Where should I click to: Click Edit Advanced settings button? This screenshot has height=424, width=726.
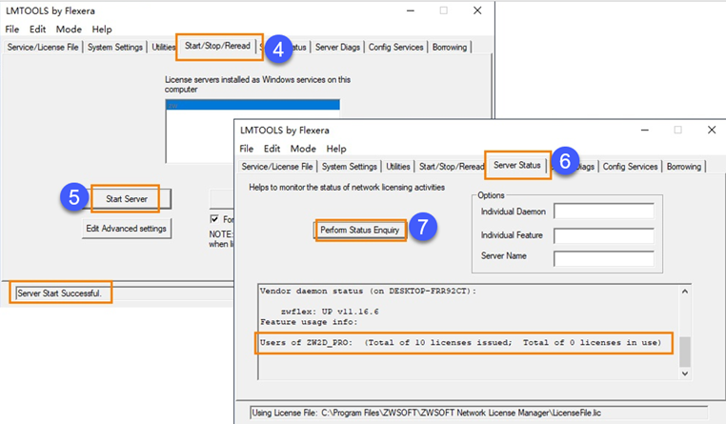pyautogui.click(x=127, y=229)
